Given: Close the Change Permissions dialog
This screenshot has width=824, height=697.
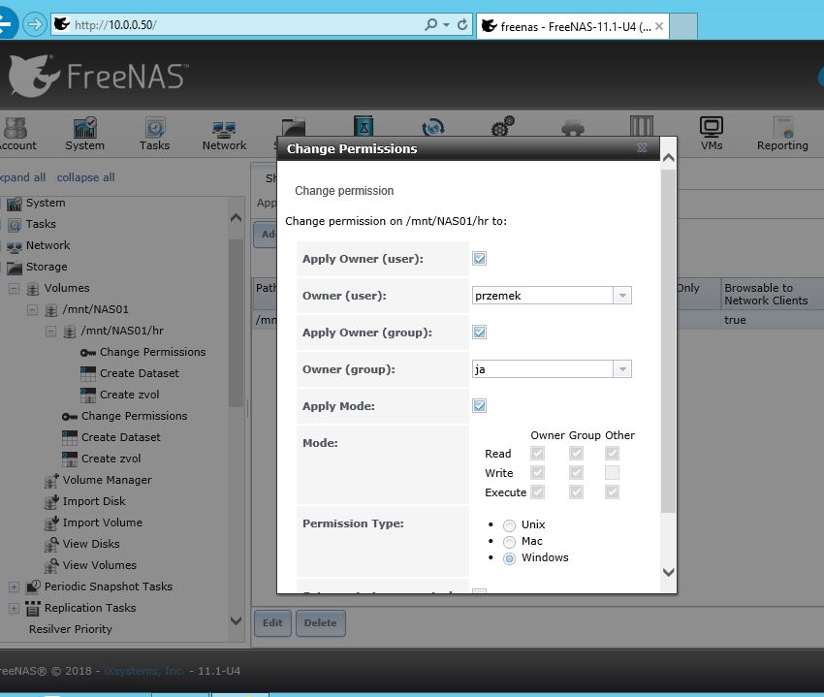Looking at the screenshot, I should pos(642,148).
